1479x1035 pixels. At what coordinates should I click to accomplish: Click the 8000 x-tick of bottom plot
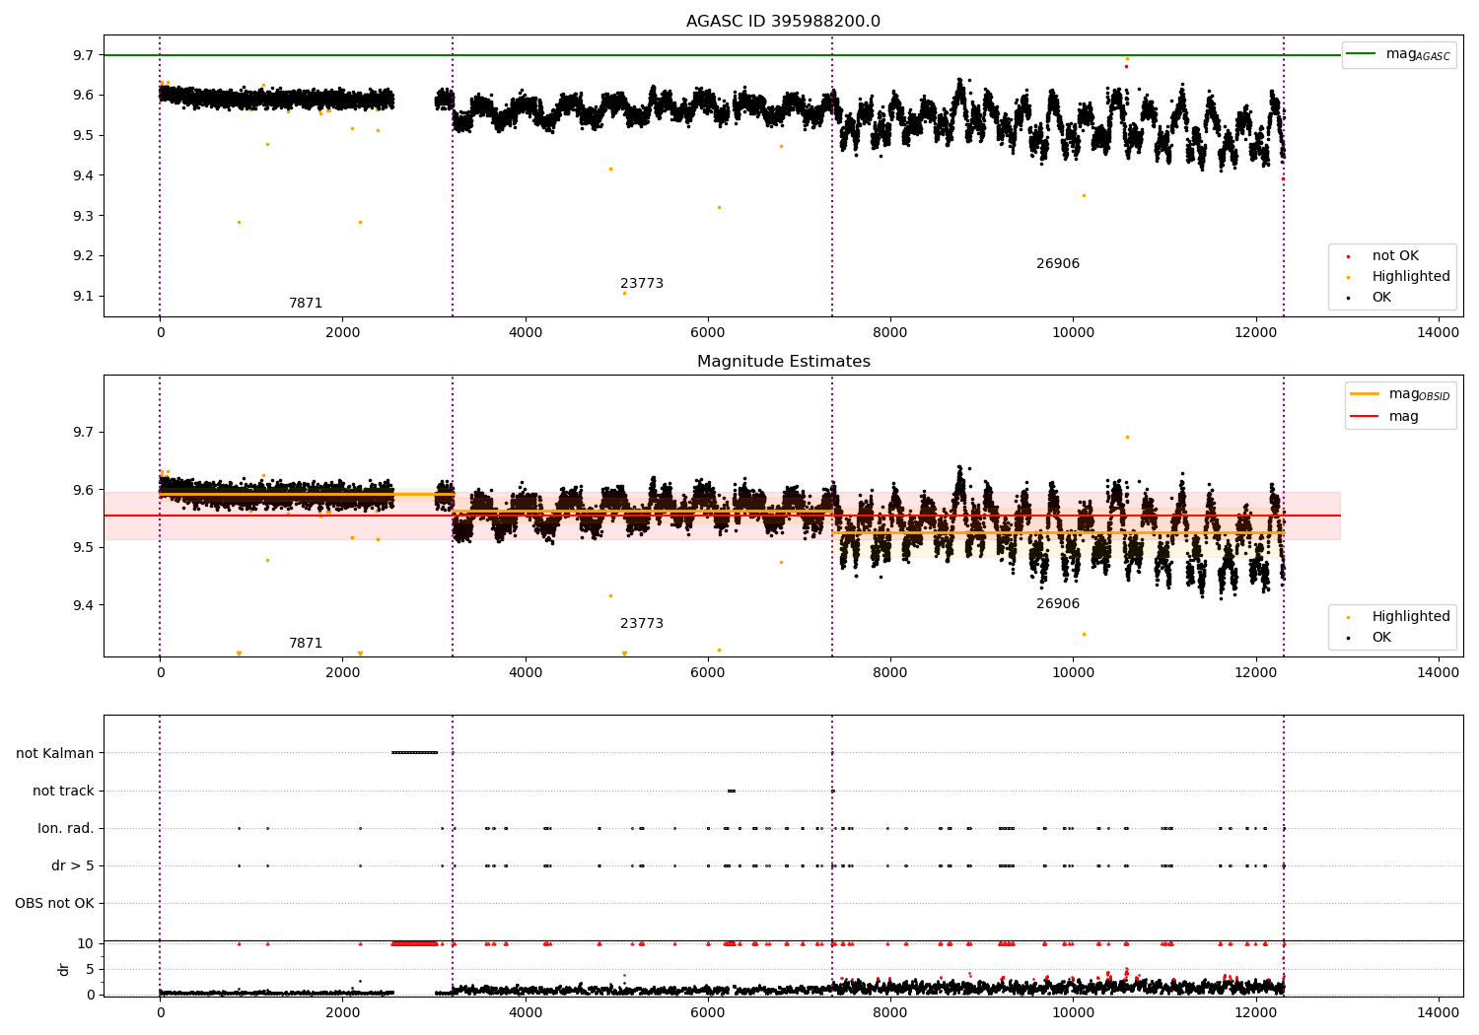(890, 1012)
